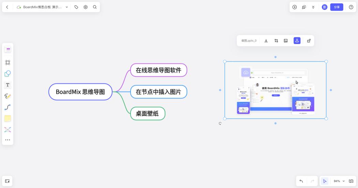
Task: Select the yellow sticky note tool
Action: coord(8,118)
